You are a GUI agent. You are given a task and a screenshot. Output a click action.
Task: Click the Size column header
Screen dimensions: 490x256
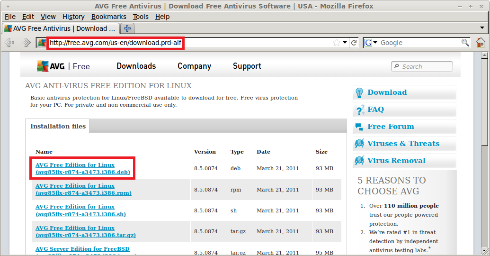[321, 152]
